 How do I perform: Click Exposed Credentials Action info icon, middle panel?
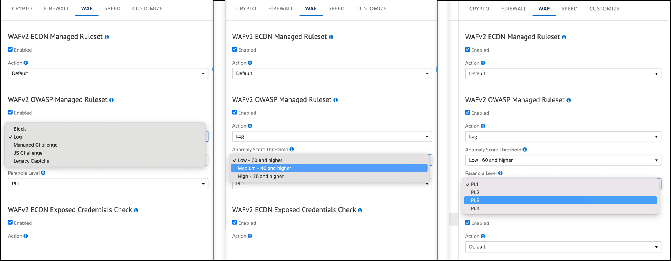250,236
